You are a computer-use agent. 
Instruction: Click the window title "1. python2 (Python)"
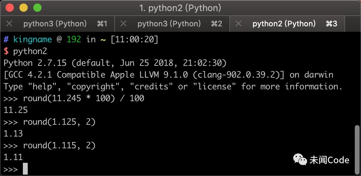[180, 8]
